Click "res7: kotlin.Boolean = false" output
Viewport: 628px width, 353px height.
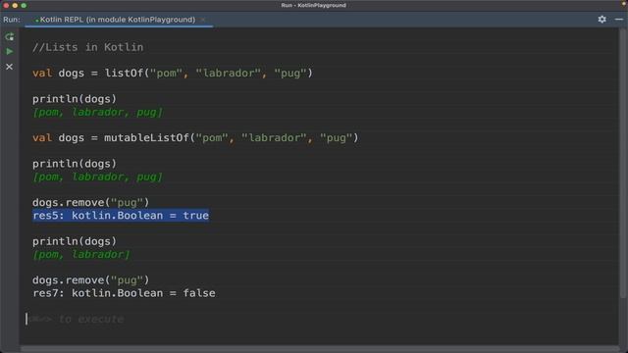click(124, 293)
